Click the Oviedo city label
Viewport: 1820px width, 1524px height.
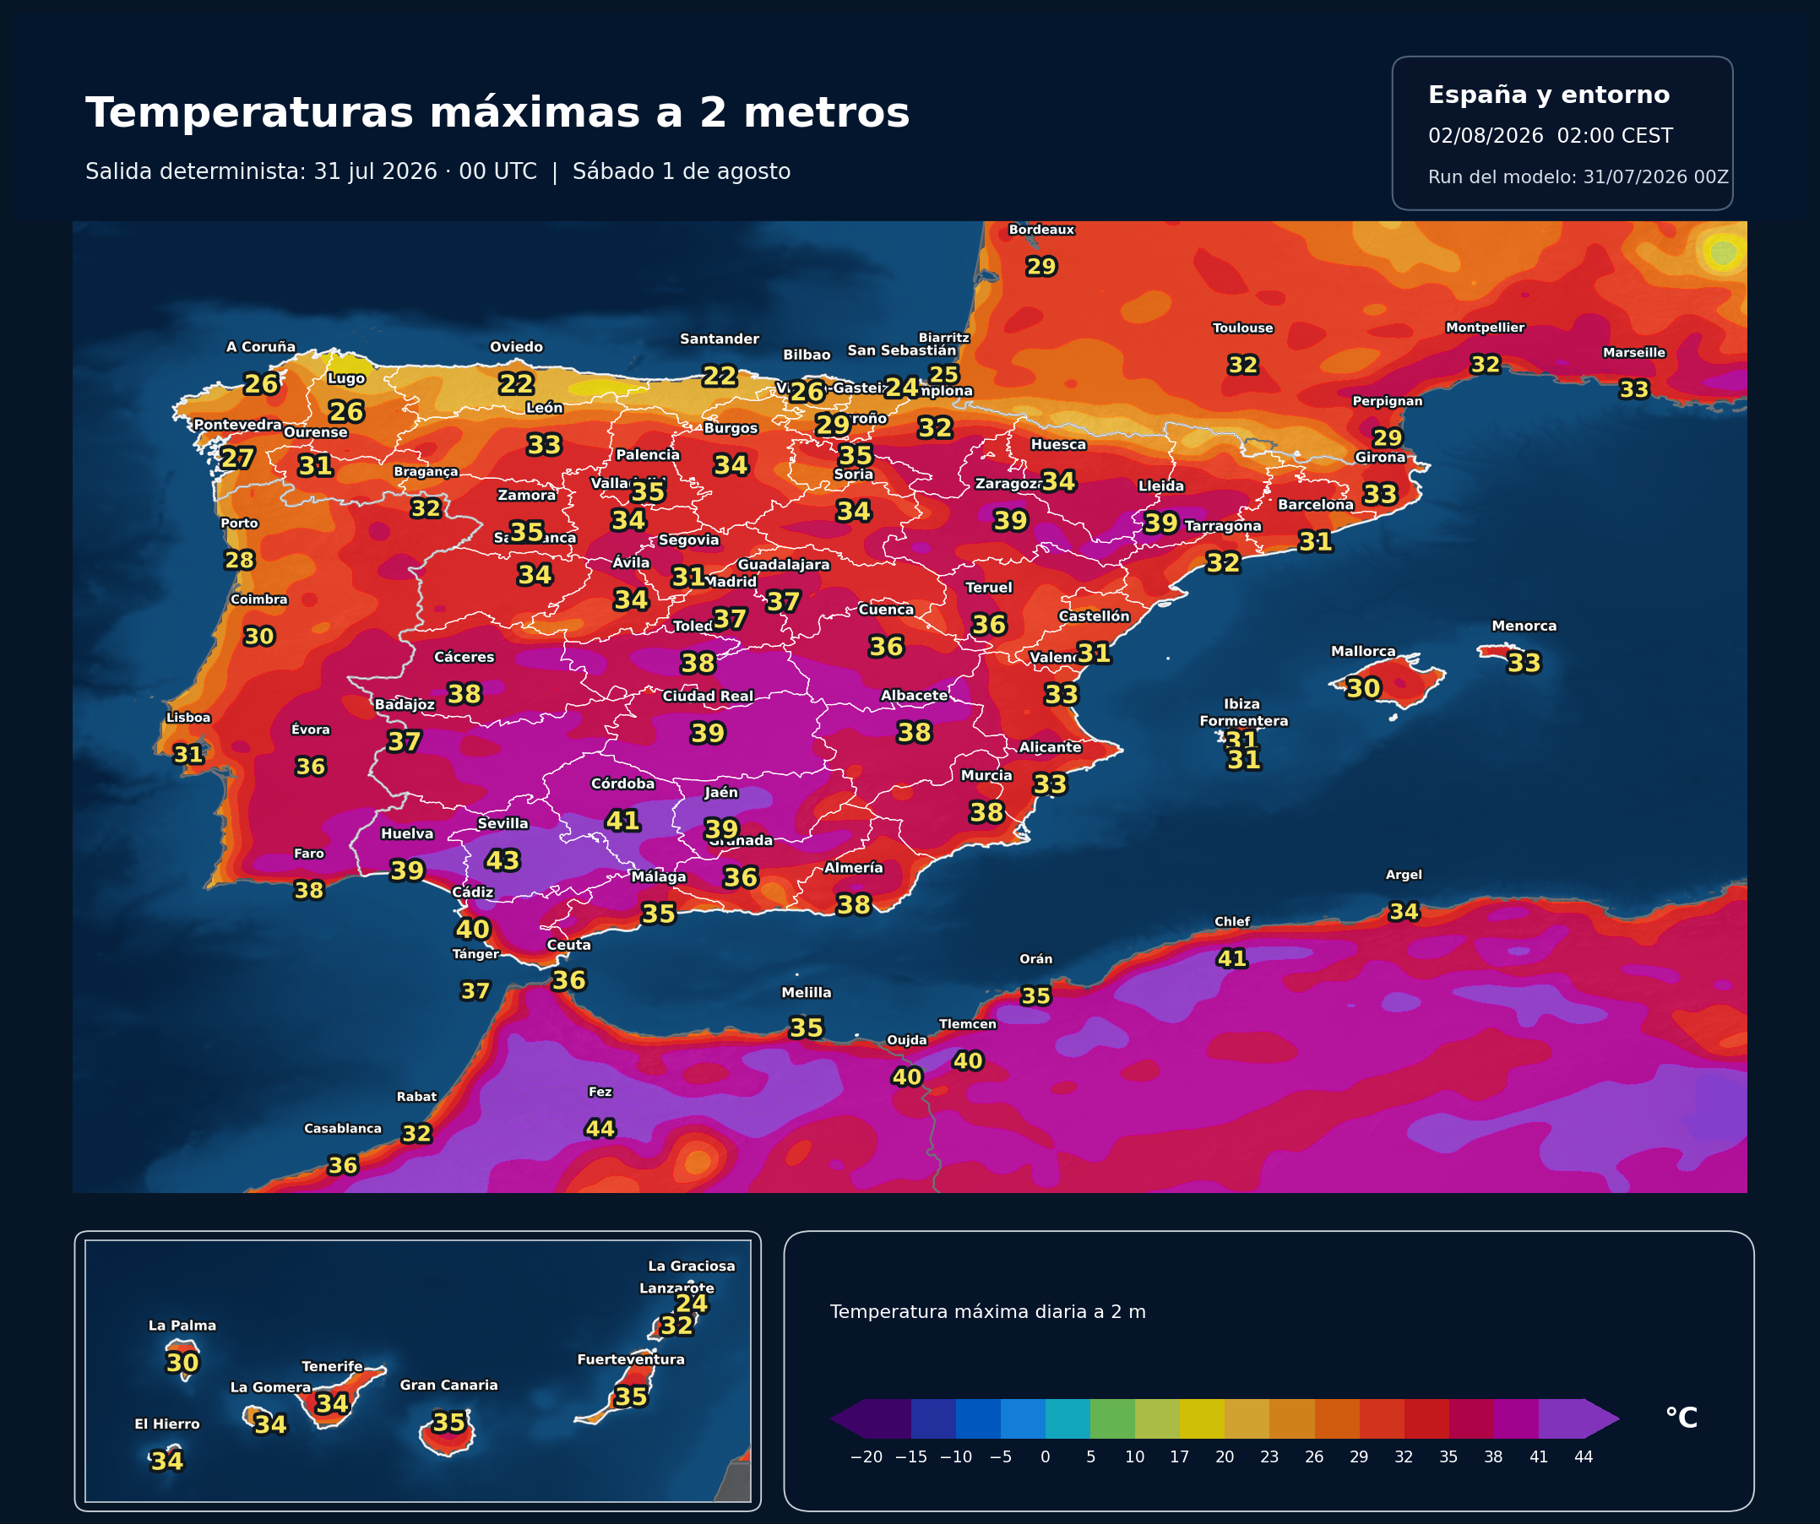click(x=517, y=346)
